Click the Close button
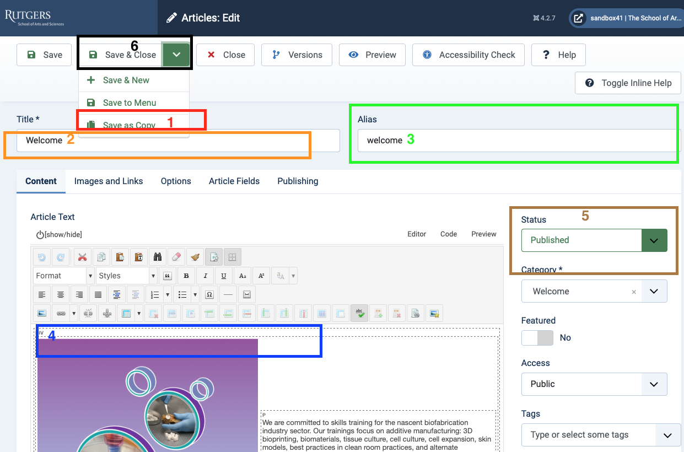 225,55
